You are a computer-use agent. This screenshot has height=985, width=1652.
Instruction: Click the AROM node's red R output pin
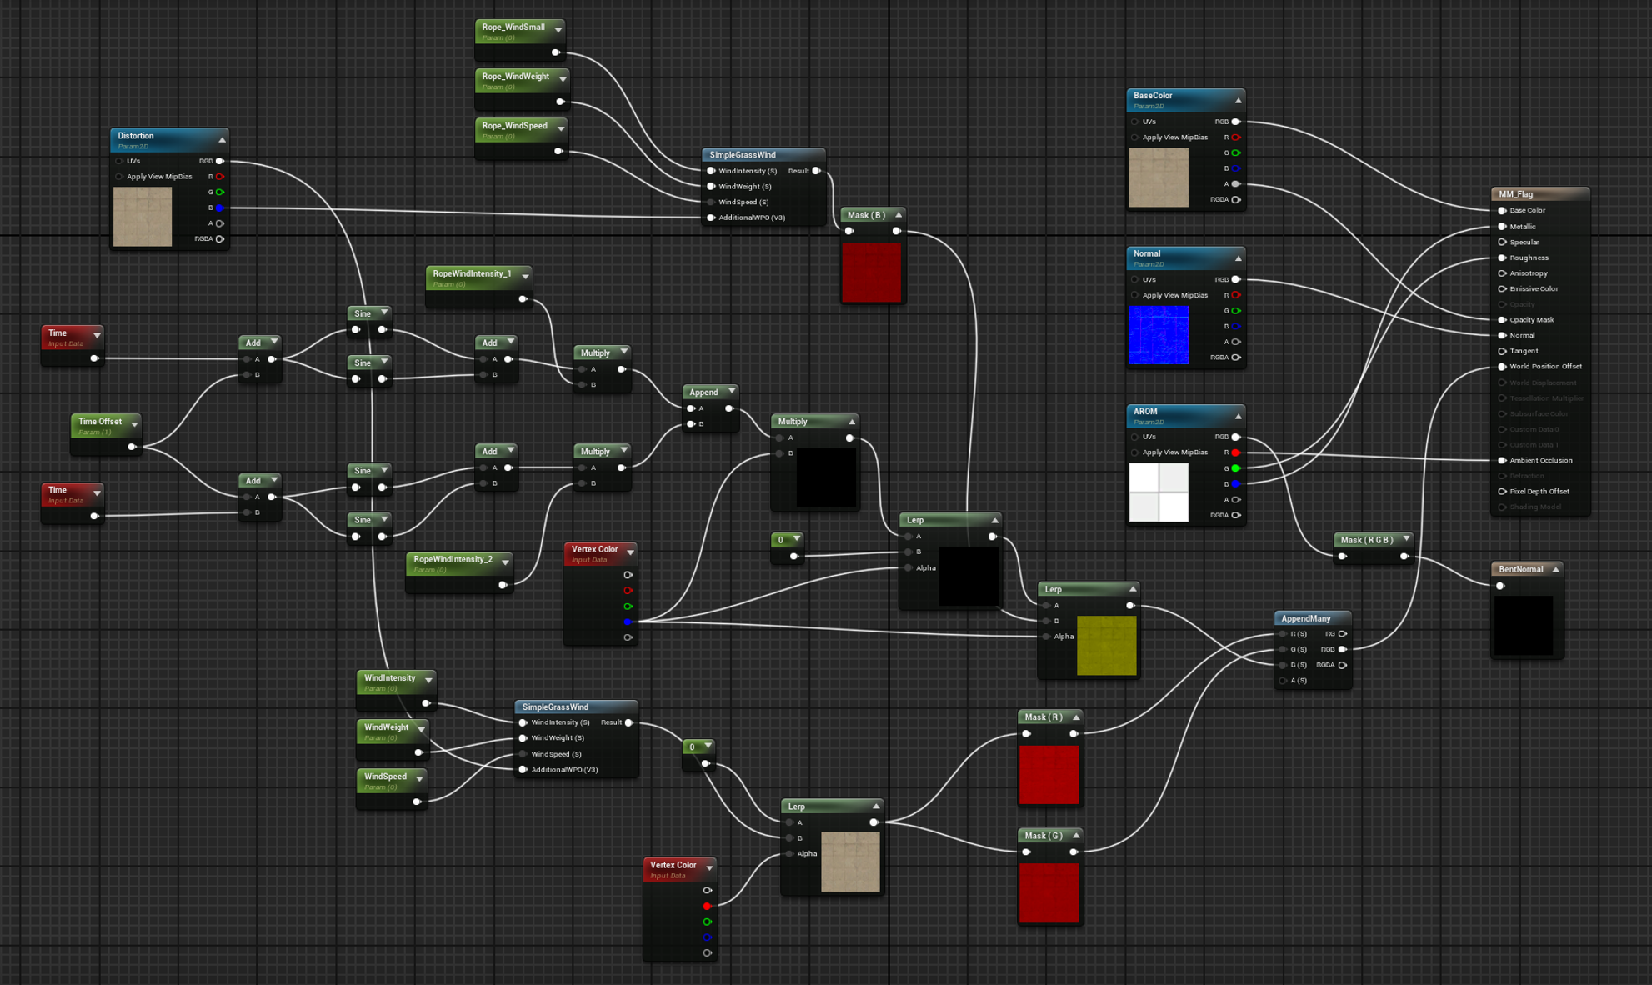pyautogui.click(x=1236, y=452)
